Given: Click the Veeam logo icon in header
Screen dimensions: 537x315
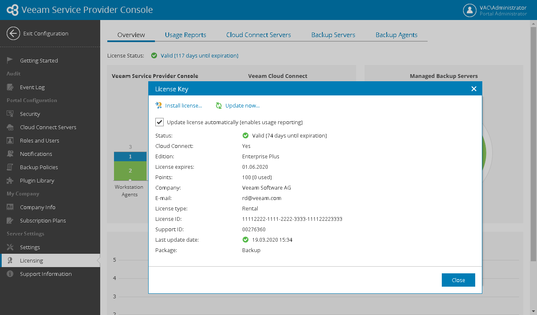Looking at the screenshot, I should coord(13,10).
